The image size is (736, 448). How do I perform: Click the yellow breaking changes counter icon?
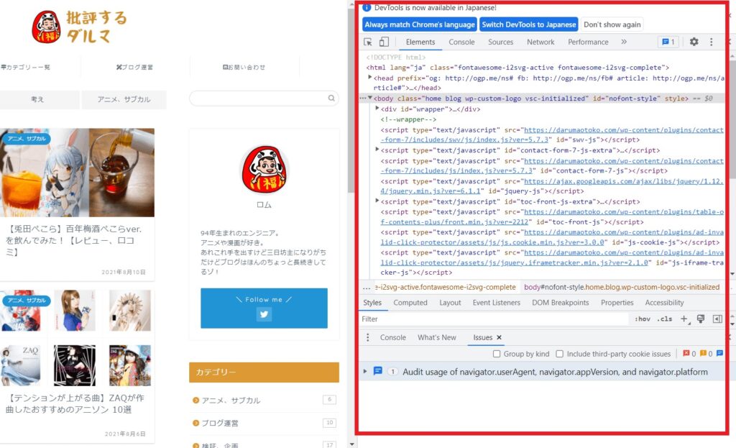(x=703, y=354)
